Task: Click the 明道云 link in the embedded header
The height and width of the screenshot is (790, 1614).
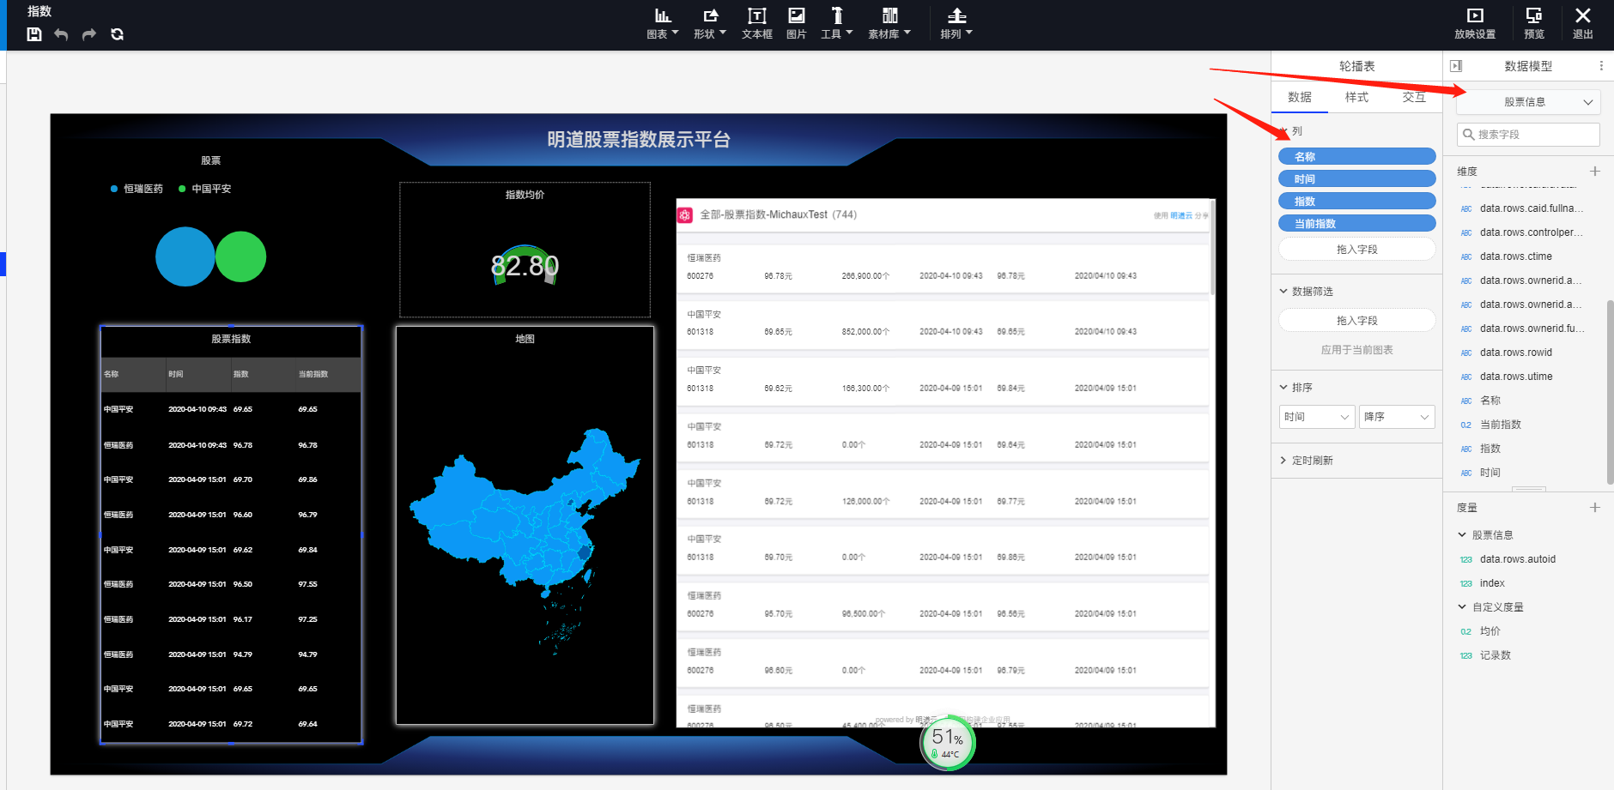Action: (1181, 216)
